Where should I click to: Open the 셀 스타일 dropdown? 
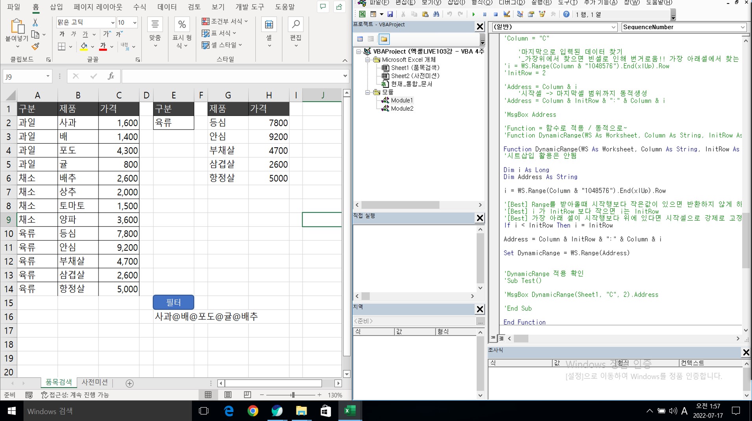[222, 45]
